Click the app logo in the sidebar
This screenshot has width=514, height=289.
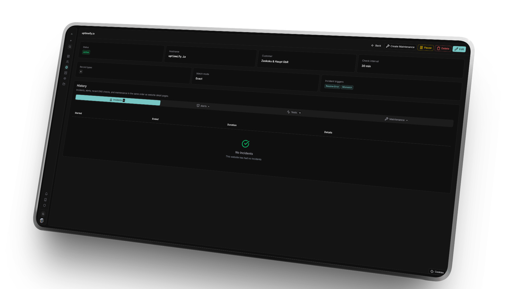click(x=72, y=34)
